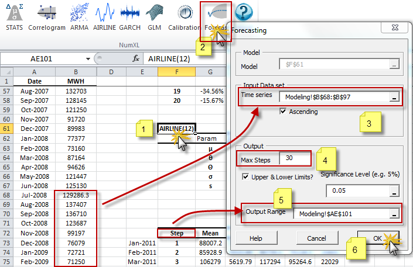Collapse dialog via Time series range selector

point(395,98)
